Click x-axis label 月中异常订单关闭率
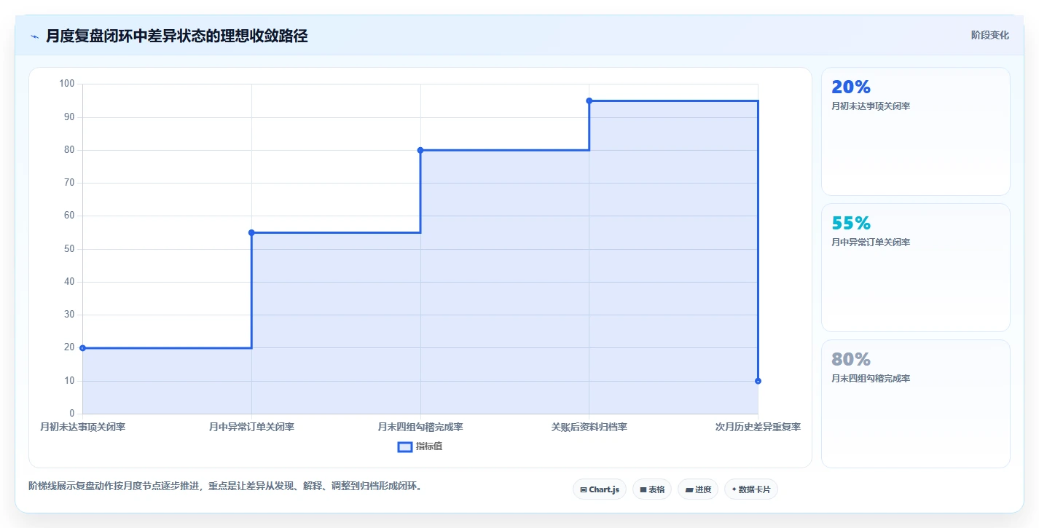This screenshot has height=528, width=1039. coord(251,427)
